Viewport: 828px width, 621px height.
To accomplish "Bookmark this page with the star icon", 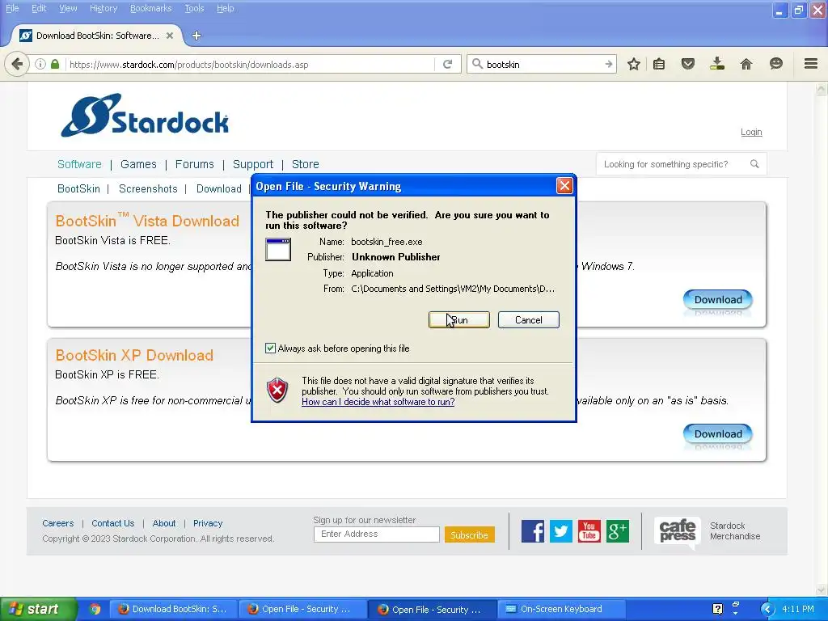I will pos(634,65).
